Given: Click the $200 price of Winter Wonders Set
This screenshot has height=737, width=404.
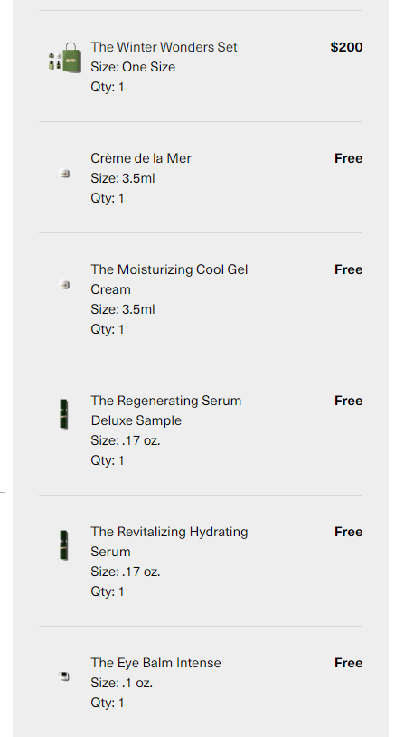Looking at the screenshot, I should pyautogui.click(x=346, y=47).
